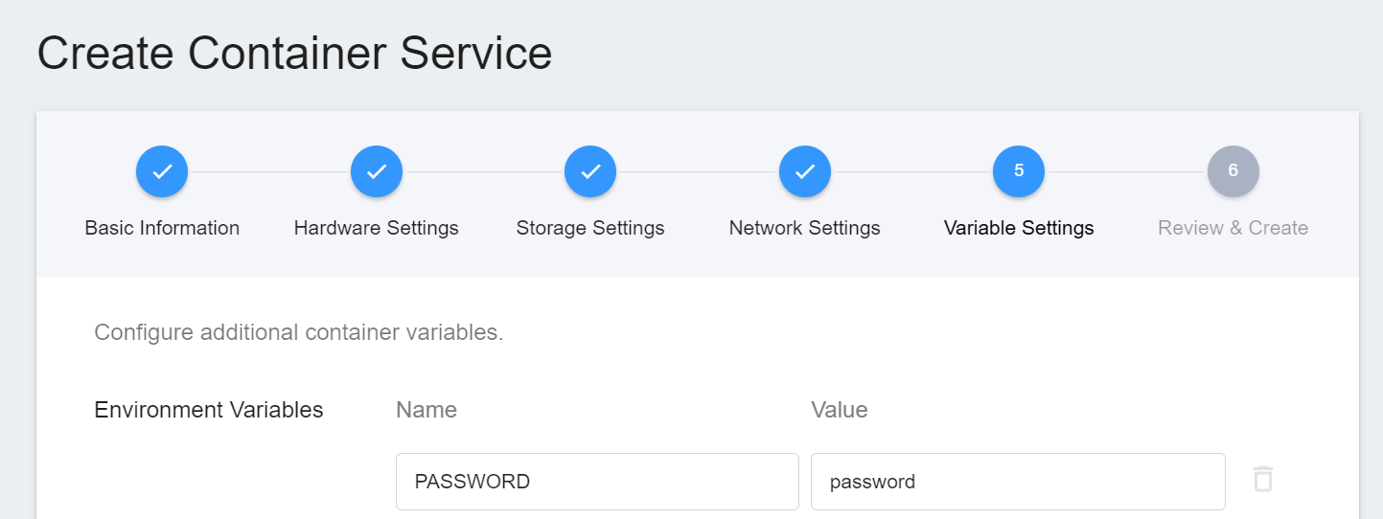Focus the Value field containing password
Screen dimensions: 1383x519
click(x=1018, y=481)
